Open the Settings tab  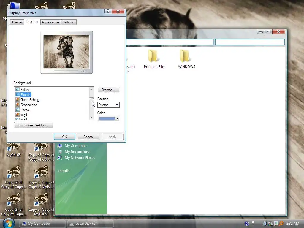[x=68, y=22]
